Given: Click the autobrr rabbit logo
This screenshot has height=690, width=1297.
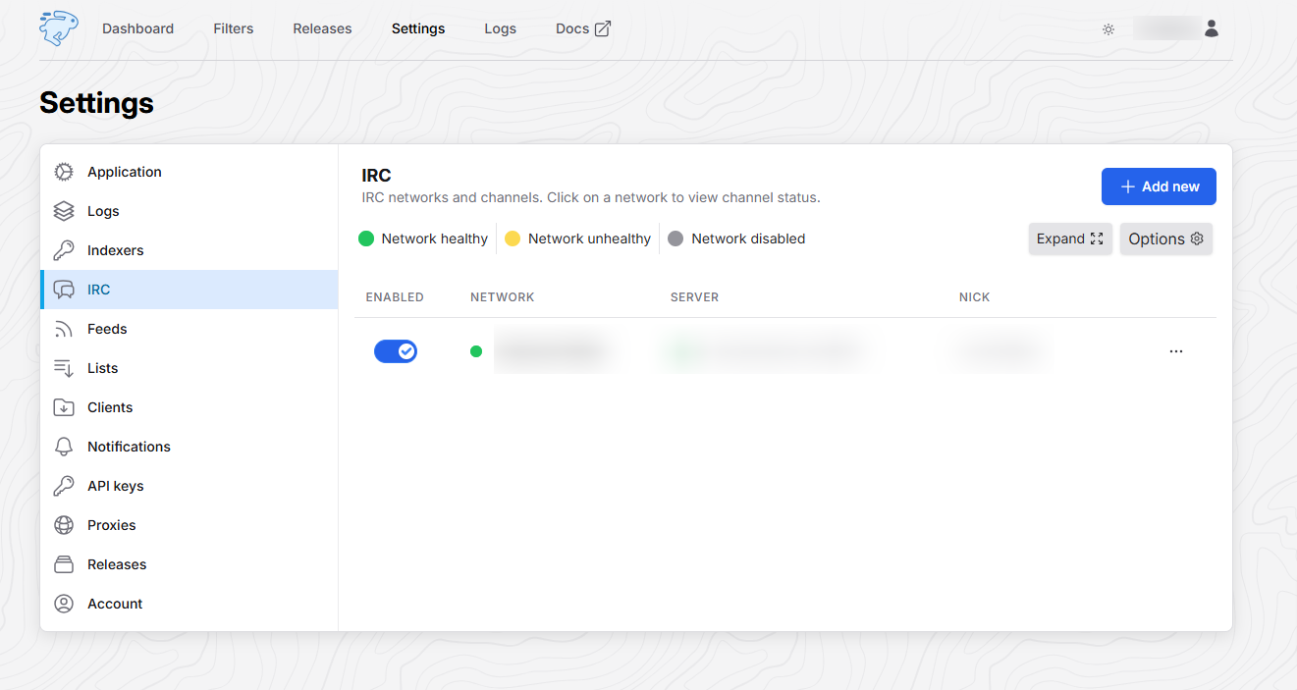Looking at the screenshot, I should point(58,28).
